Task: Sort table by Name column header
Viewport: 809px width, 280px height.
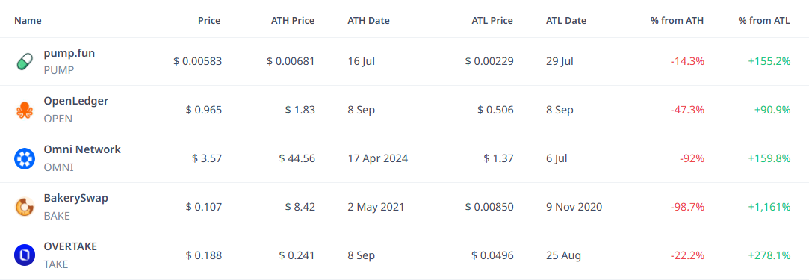Action: tap(28, 21)
